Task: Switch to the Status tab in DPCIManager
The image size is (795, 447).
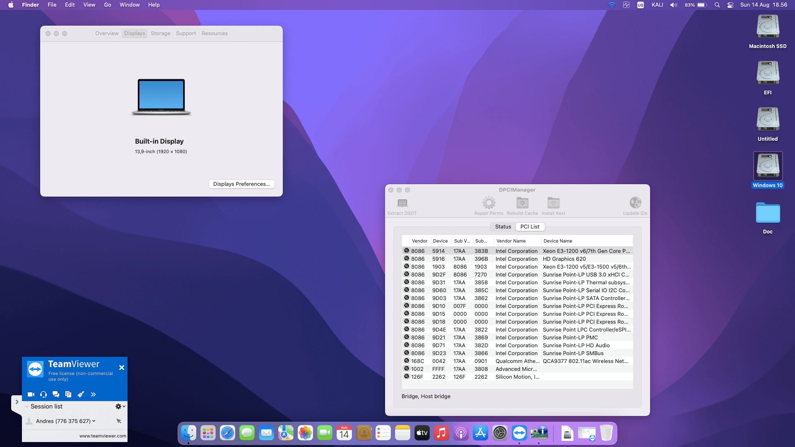Action: click(x=503, y=226)
